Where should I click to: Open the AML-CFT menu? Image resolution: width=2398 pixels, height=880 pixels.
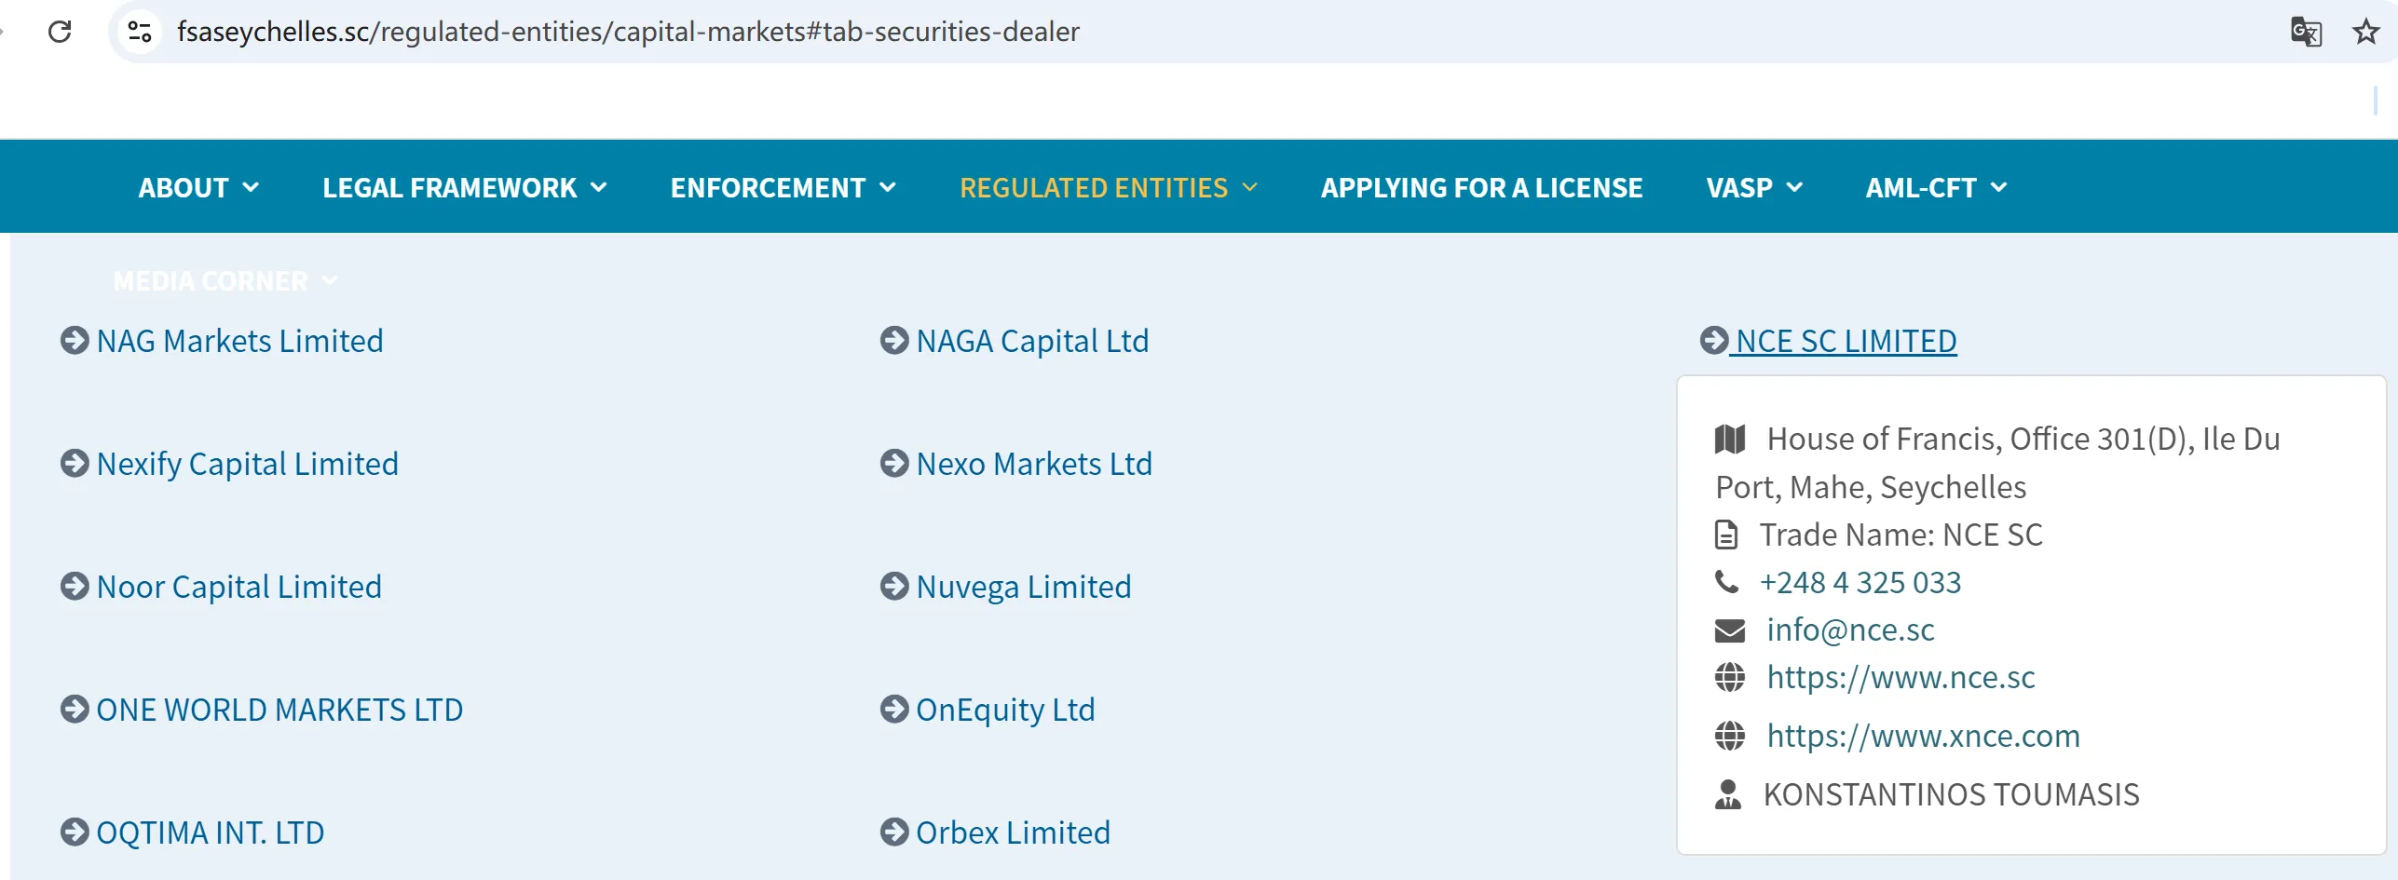pyautogui.click(x=1921, y=188)
